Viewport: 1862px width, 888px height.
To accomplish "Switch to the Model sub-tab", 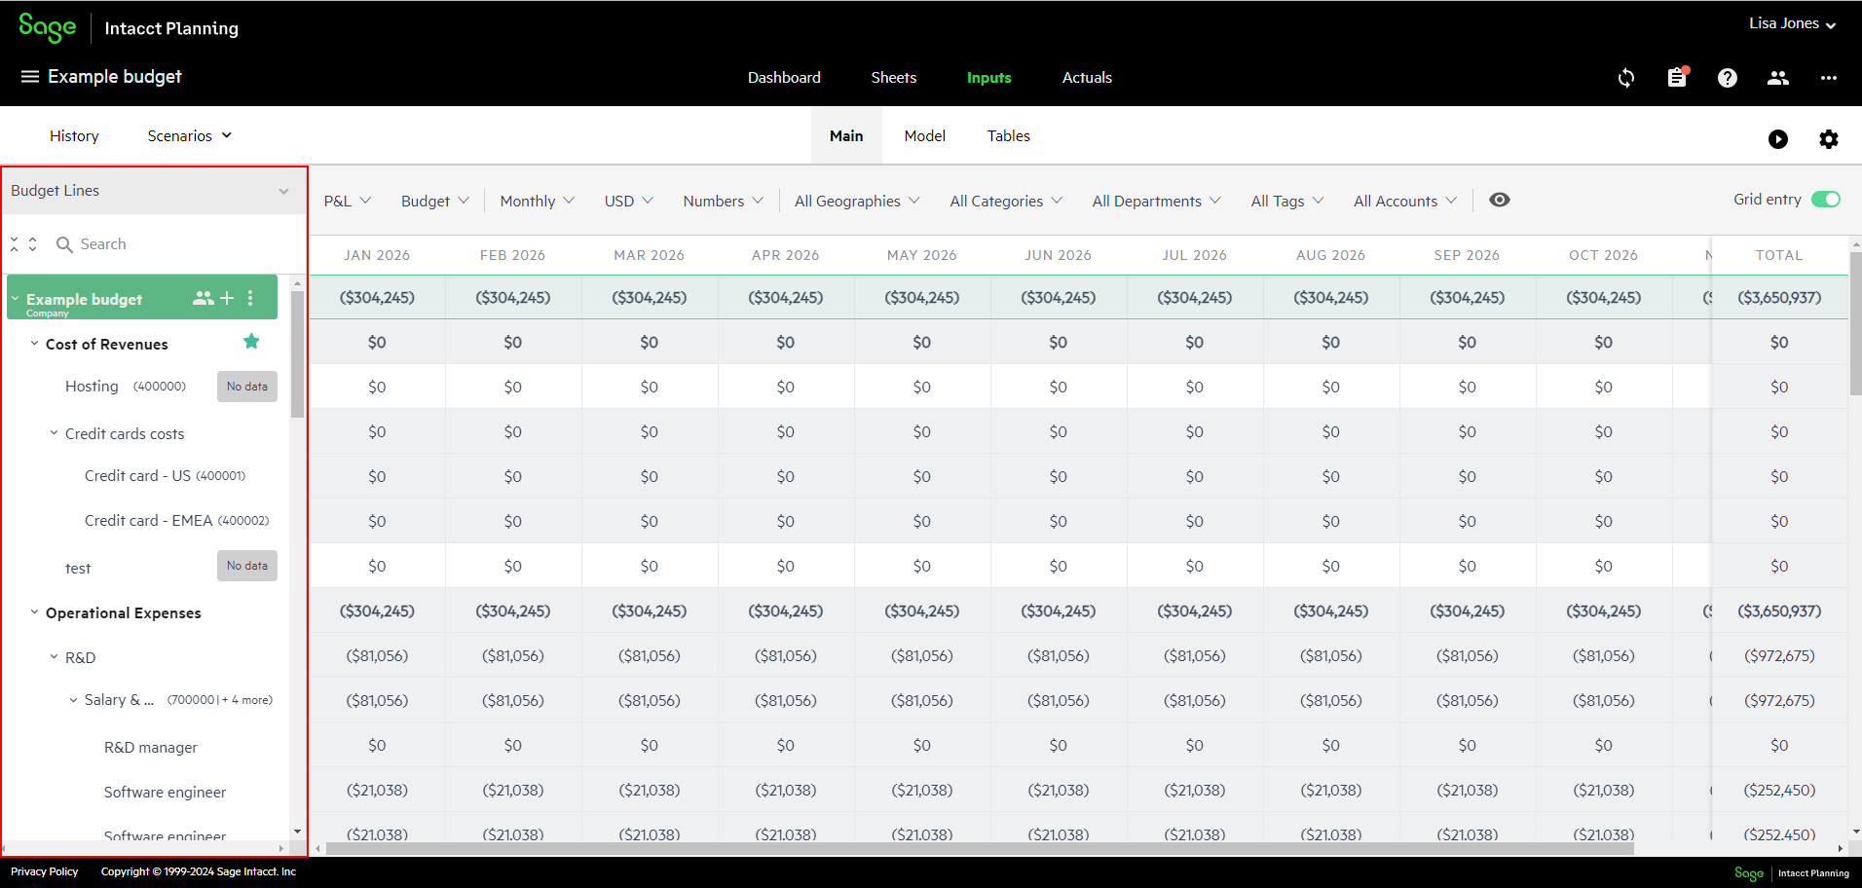I will 924,136.
